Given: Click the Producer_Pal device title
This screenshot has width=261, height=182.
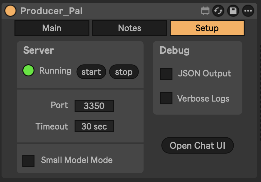Looking at the screenshot, I should point(51,11).
